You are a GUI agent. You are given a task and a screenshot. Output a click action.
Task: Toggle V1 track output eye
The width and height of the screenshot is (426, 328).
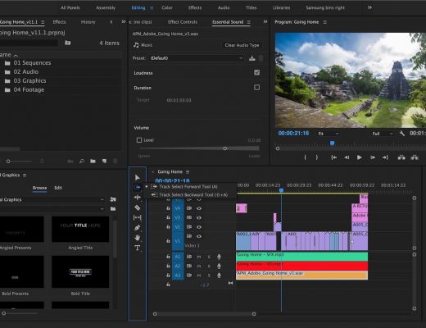(x=199, y=236)
